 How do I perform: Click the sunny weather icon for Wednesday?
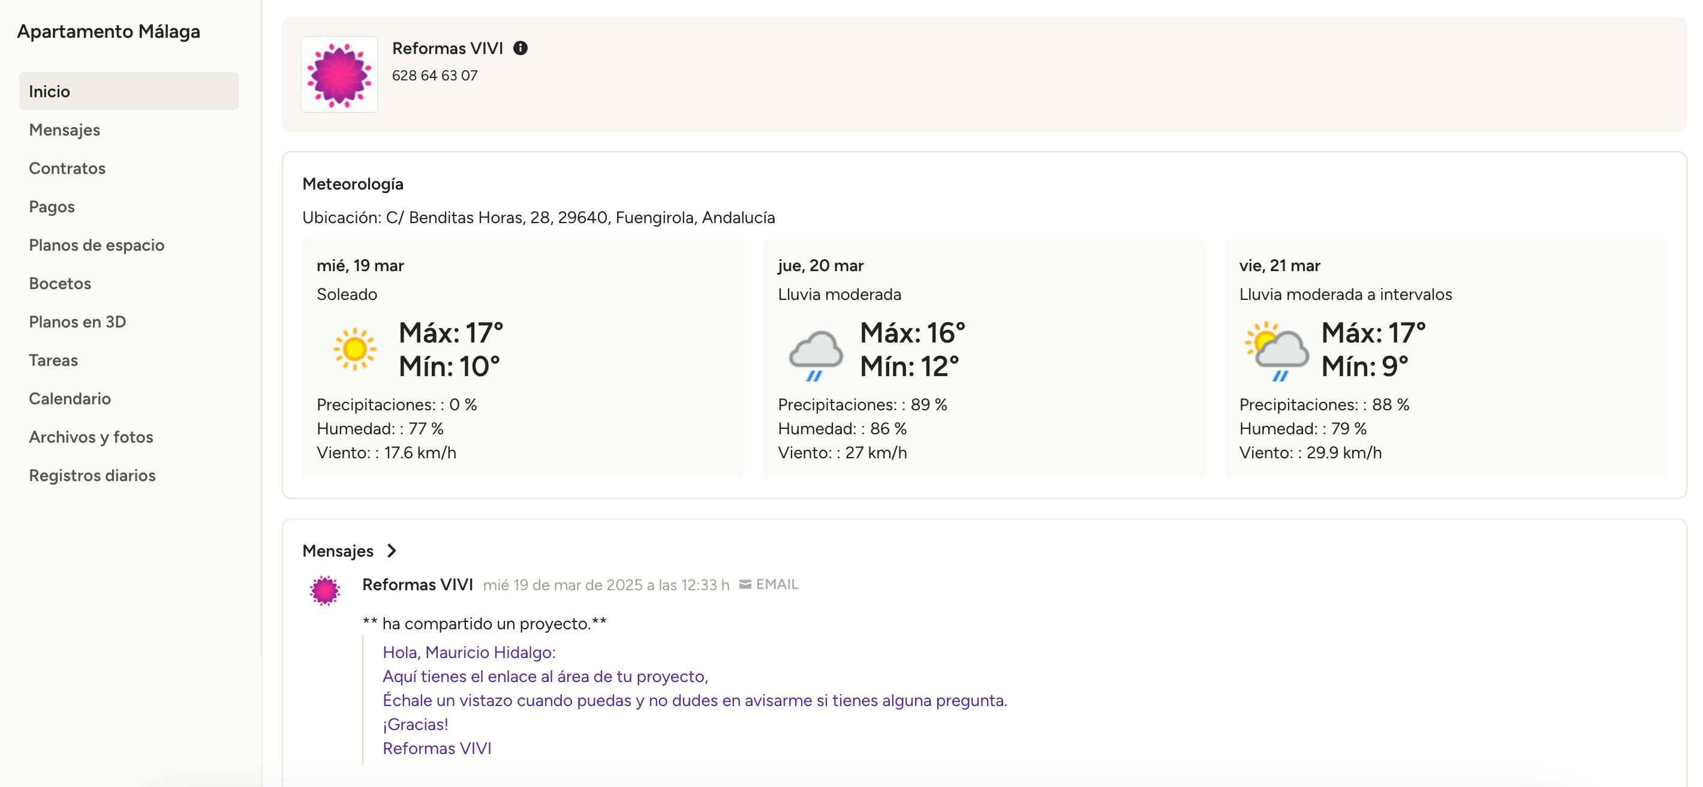click(354, 349)
